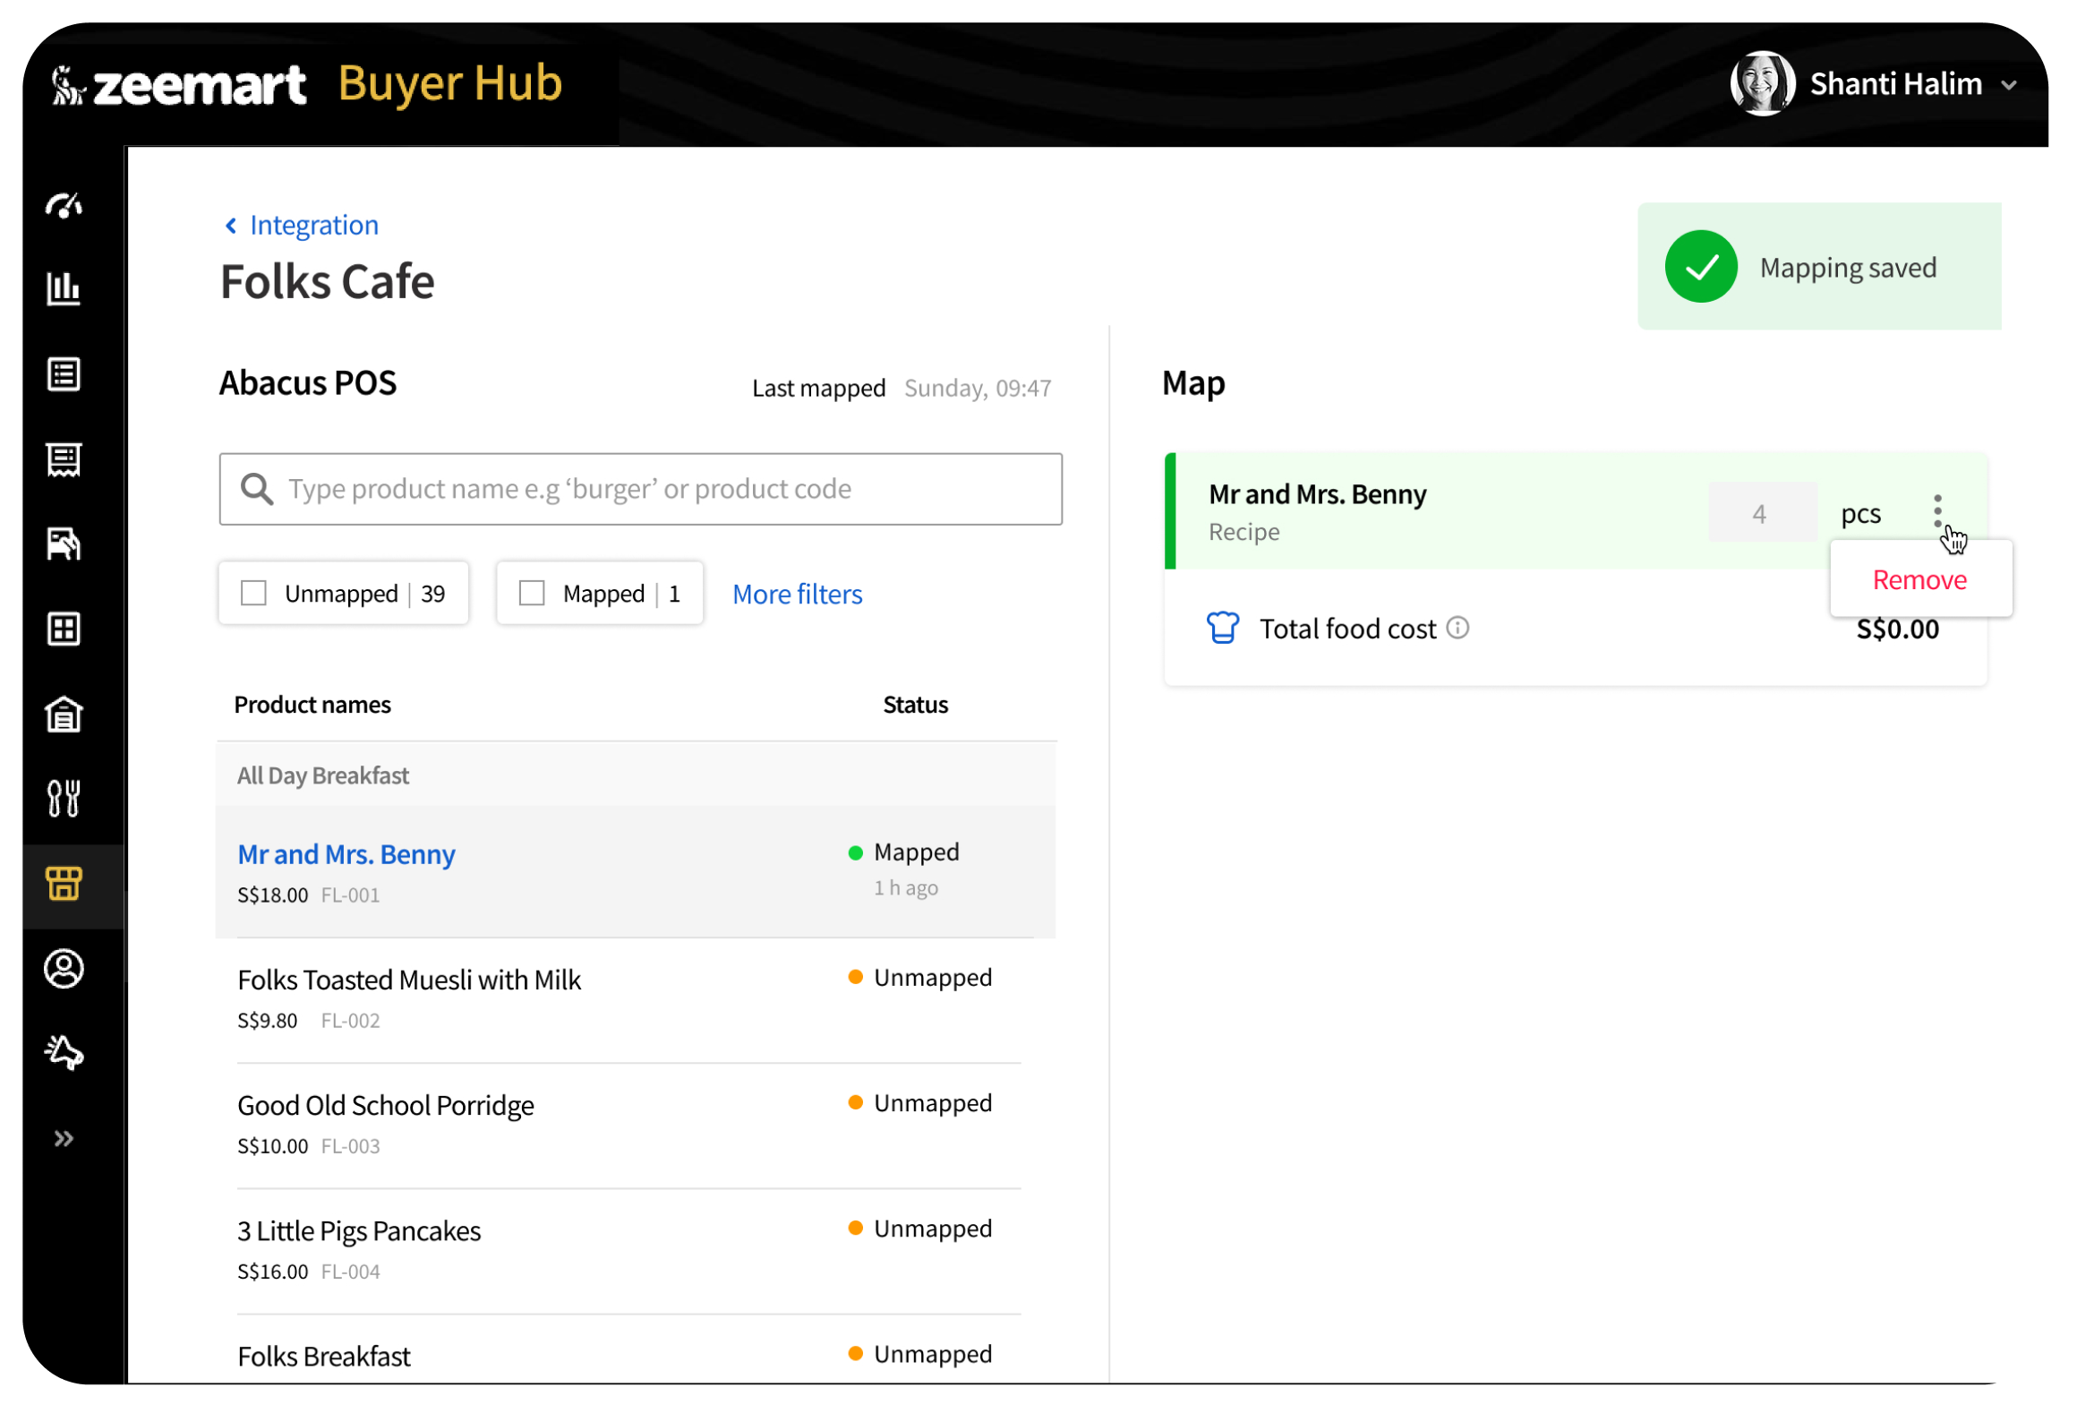Tick the Mapped filter checkbox
This screenshot has width=2077, height=1413.
click(x=532, y=594)
